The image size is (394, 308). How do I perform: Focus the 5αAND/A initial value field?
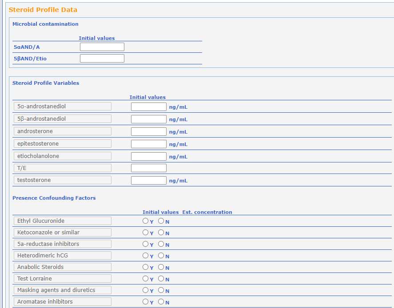[x=102, y=47]
